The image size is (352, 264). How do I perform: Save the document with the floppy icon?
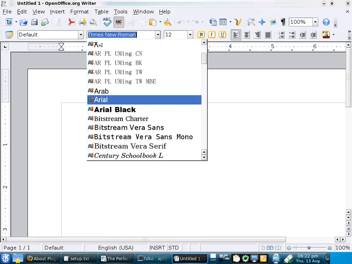(x=34, y=22)
